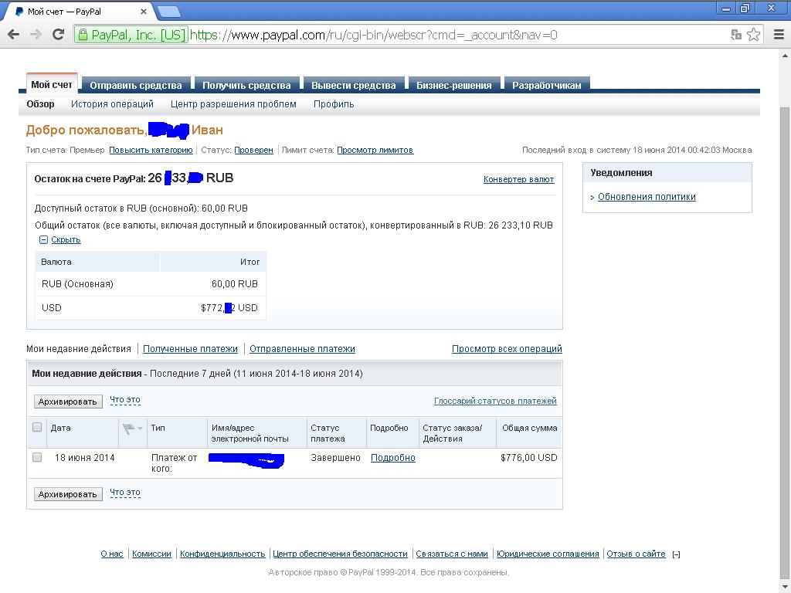The height and width of the screenshot is (593, 791).
Task: Check the 18 июня 2014 transaction checkbox
Action: click(x=37, y=457)
